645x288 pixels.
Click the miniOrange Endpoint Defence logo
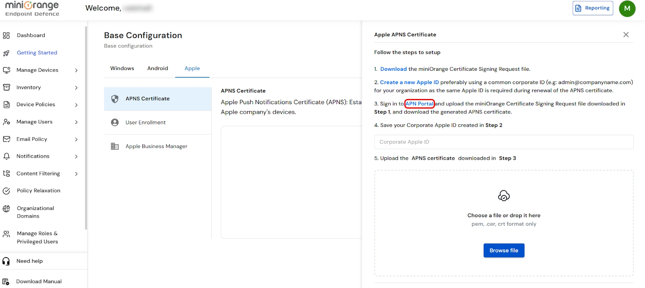click(32, 9)
